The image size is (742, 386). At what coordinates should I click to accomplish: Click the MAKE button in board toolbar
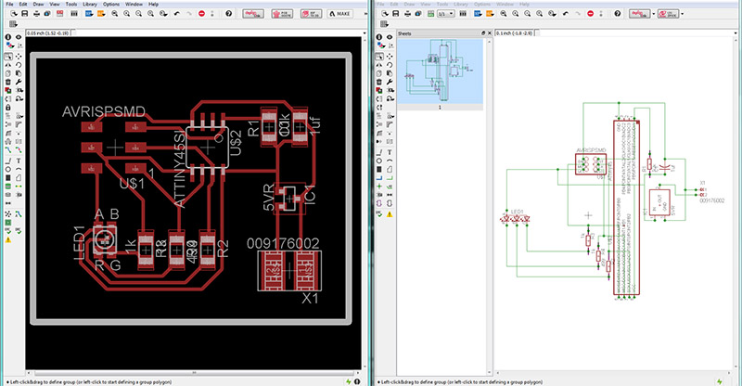[x=340, y=14]
